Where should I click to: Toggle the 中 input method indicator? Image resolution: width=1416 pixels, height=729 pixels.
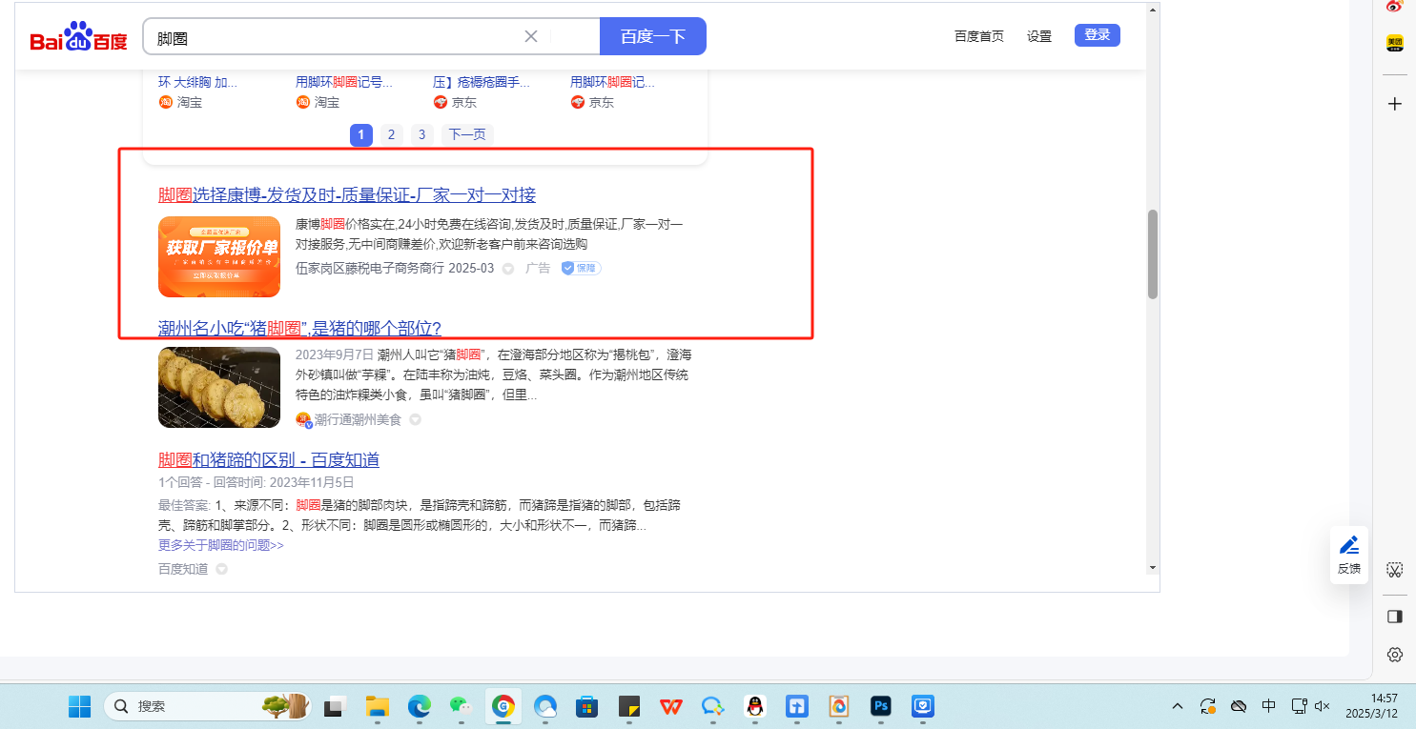[1268, 706]
